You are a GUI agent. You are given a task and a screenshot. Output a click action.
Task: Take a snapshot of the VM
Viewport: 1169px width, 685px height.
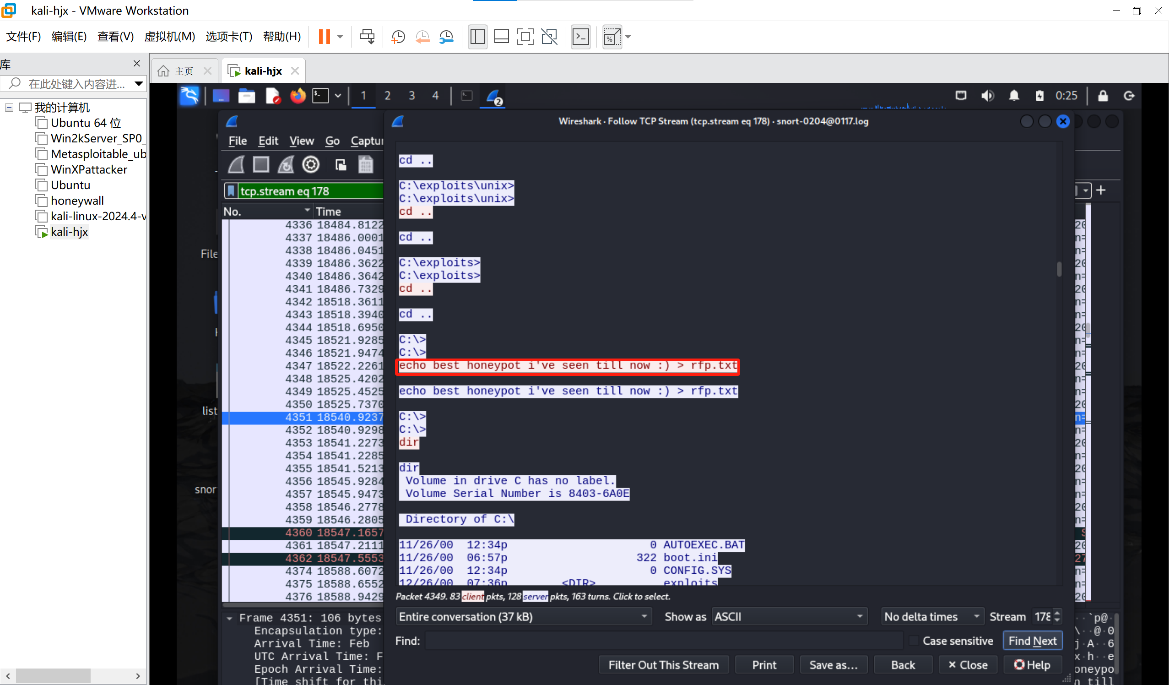[398, 36]
